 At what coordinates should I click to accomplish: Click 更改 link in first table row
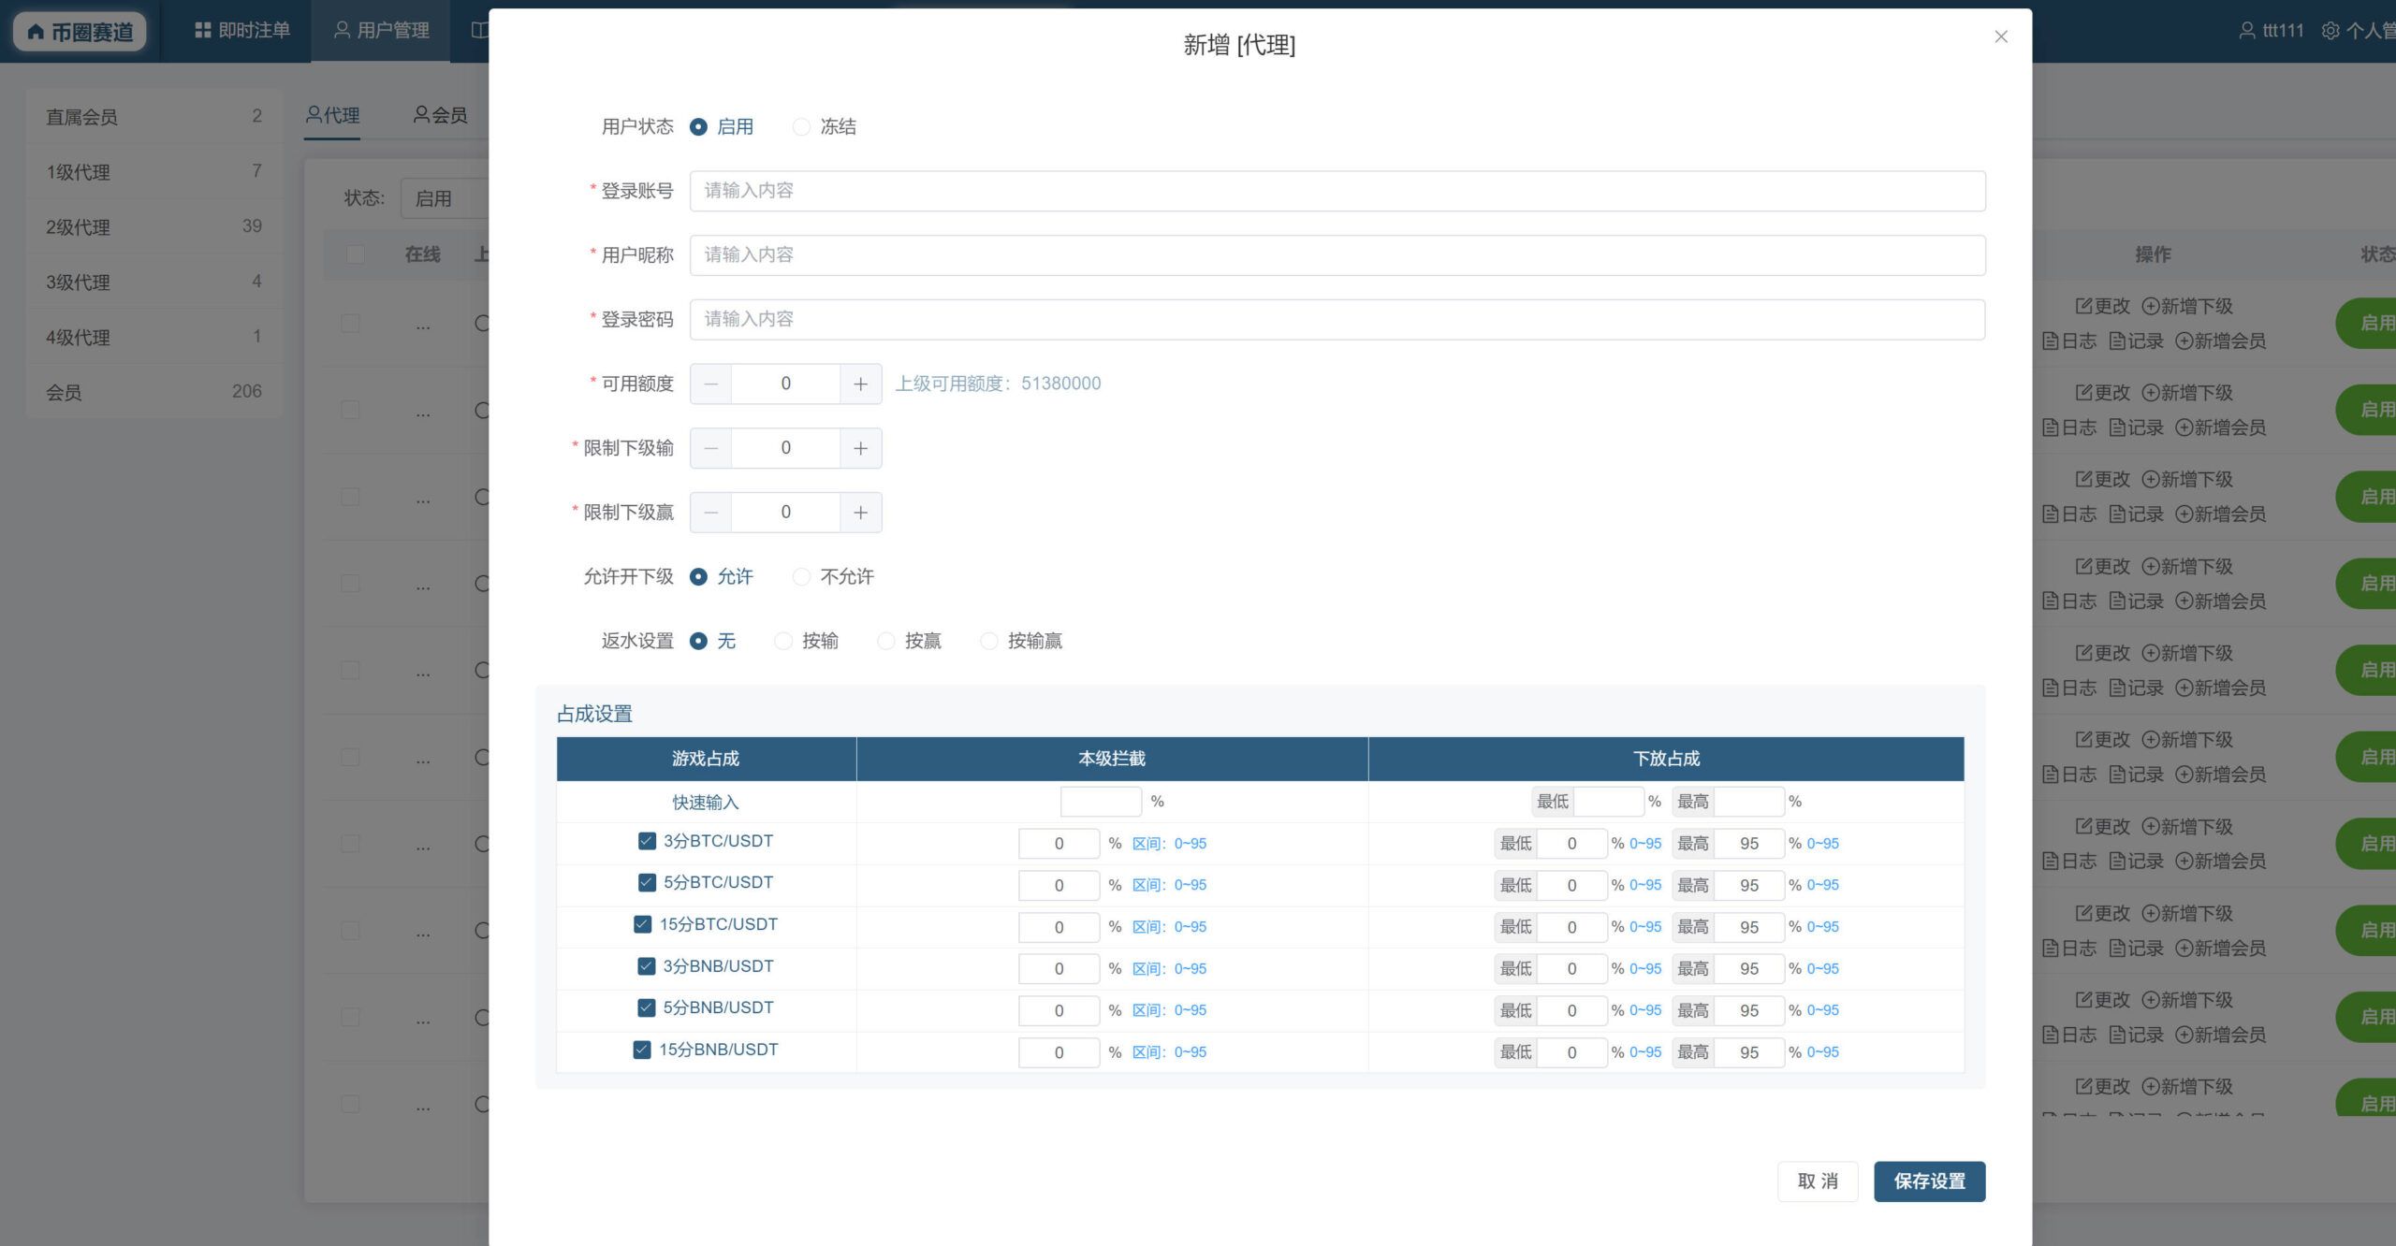[x=2102, y=306]
